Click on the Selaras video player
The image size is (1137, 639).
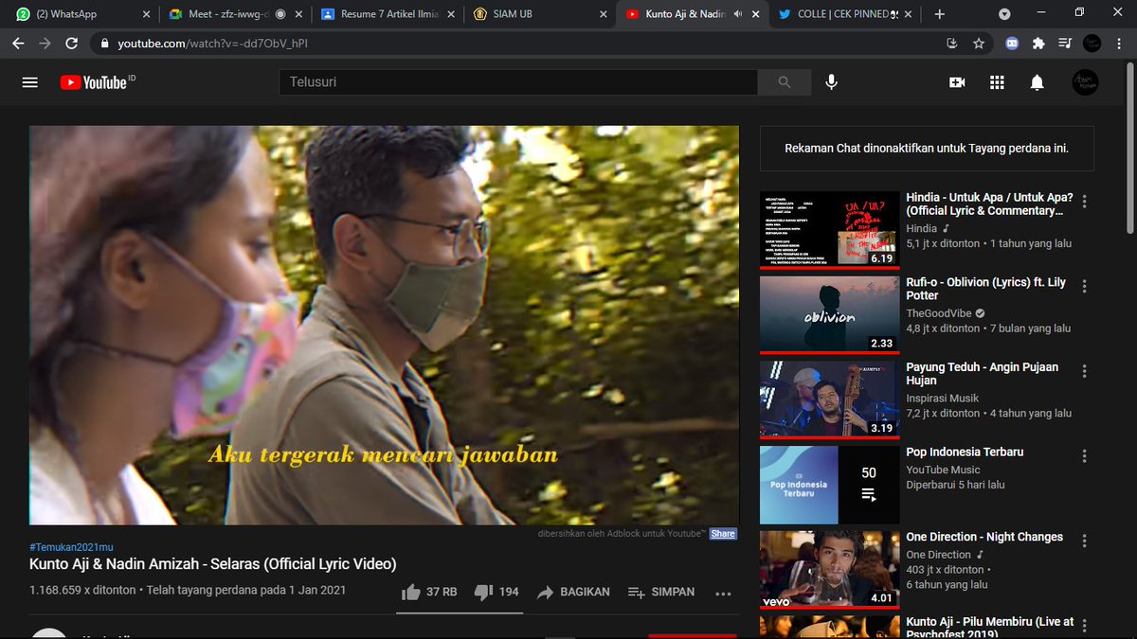coord(384,325)
